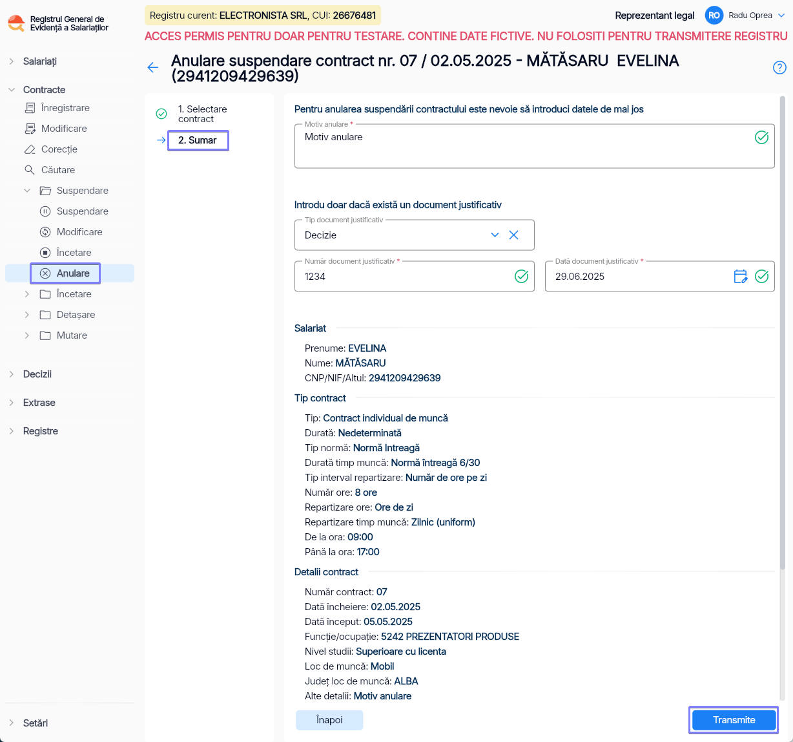Screen dimensions: 793x742
Task: Click the validation check in Motiv anulare field
Action: (x=762, y=137)
